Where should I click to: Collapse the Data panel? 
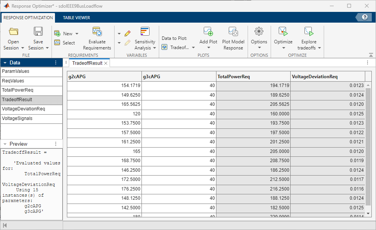[x=4, y=62]
